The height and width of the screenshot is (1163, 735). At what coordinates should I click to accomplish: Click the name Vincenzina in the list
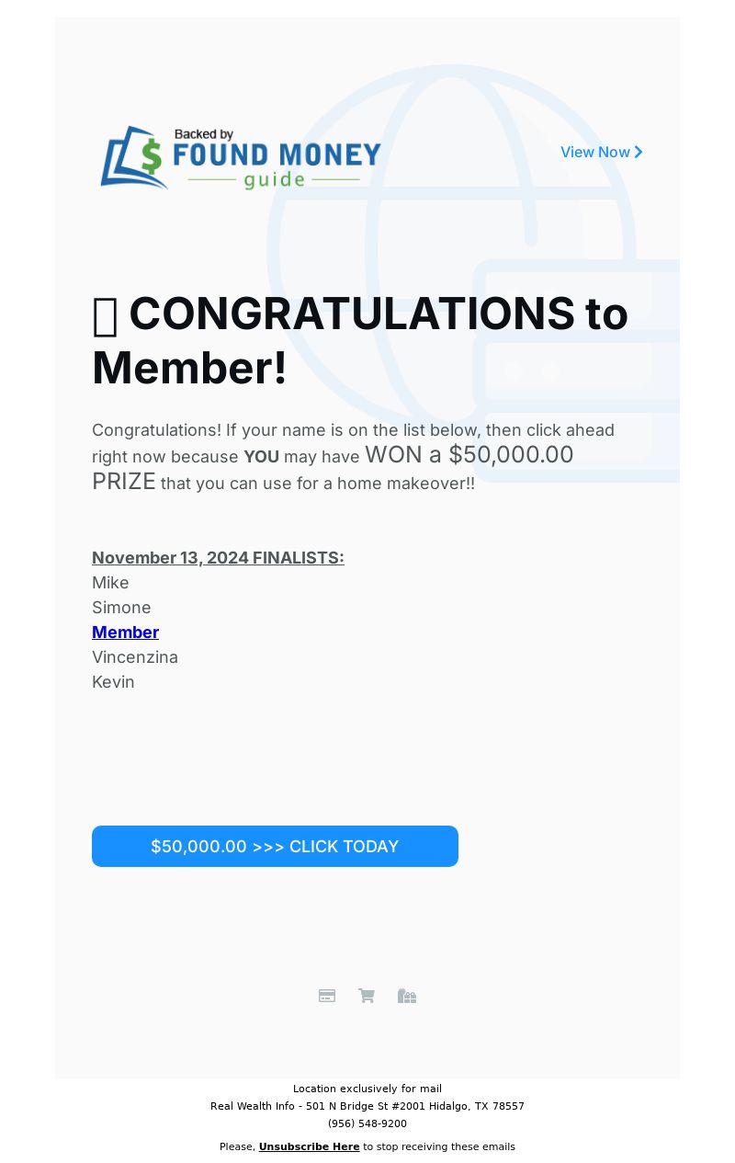135,657
